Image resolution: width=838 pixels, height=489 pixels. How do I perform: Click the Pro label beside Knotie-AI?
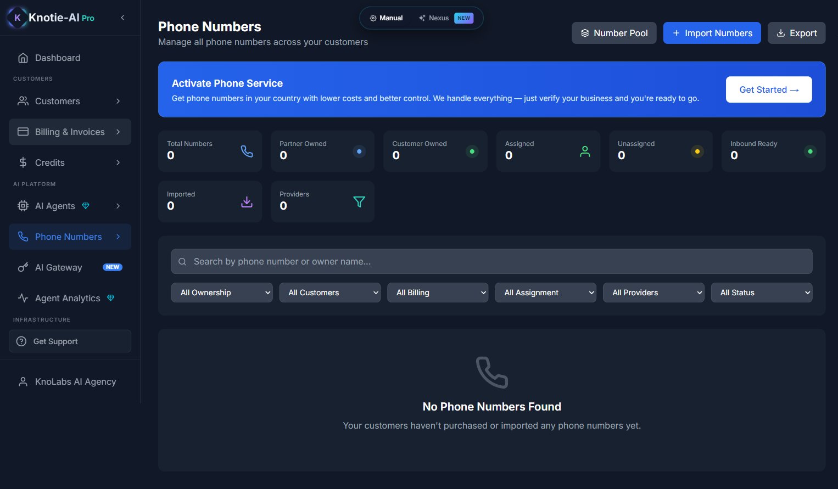(x=88, y=18)
